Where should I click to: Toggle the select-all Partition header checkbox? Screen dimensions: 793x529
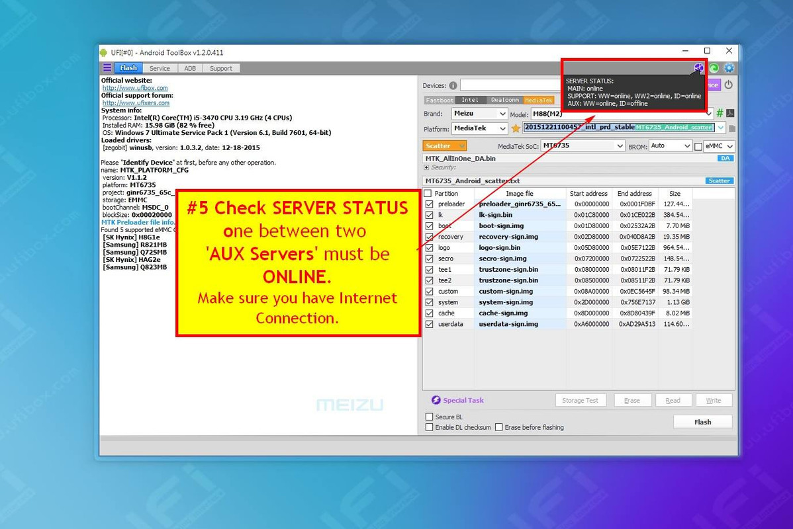point(428,194)
